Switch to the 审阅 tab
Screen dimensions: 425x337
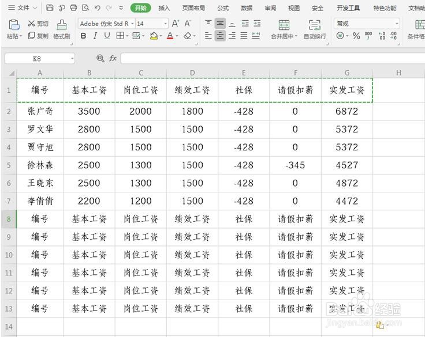point(270,8)
